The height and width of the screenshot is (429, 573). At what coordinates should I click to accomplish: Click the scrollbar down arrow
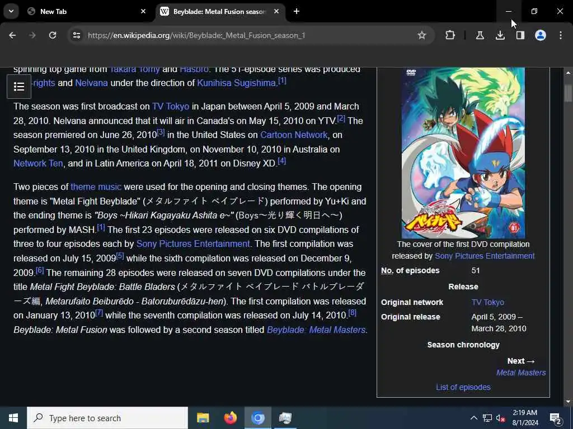tap(568, 402)
